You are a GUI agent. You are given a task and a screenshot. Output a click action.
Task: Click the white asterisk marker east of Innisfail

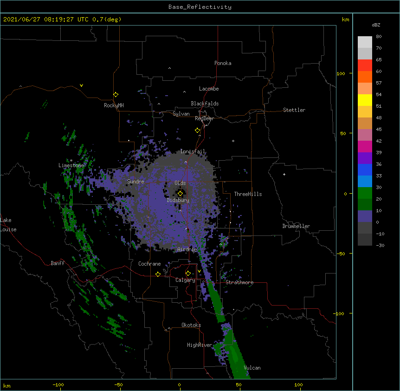click(233, 141)
